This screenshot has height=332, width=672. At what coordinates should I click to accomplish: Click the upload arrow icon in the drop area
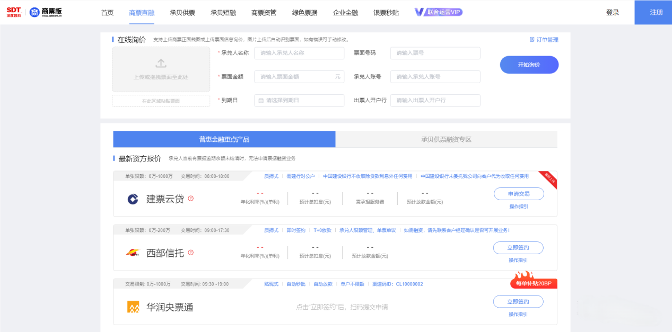point(161,64)
